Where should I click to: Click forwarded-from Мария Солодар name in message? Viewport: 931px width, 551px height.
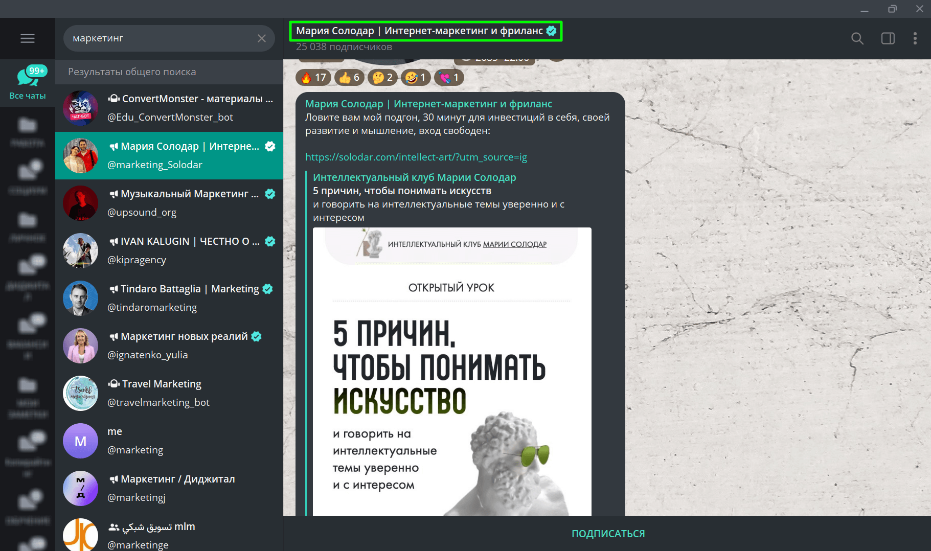(x=428, y=104)
